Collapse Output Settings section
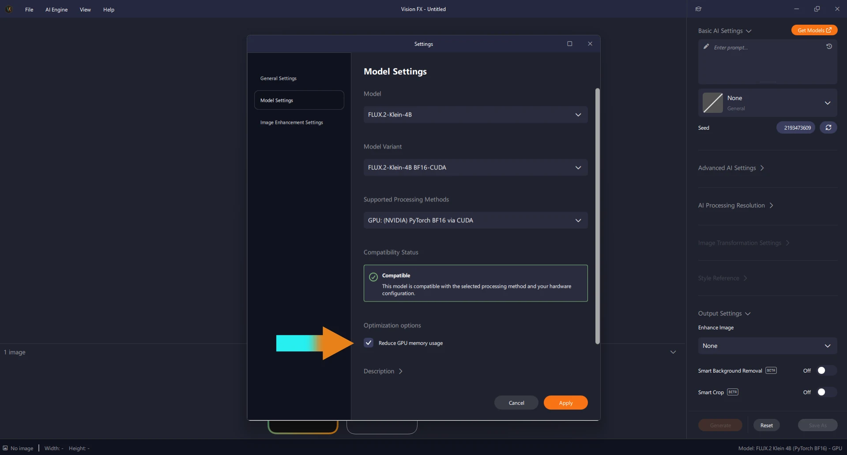Image resolution: width=847 pixels, height=455 pixels. [724, 313]
